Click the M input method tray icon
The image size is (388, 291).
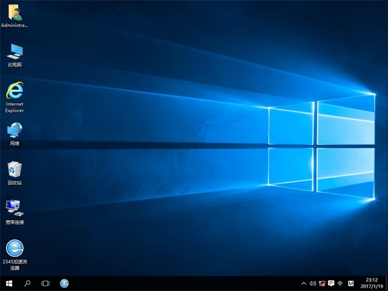pyautogui.click(x=350, y=283)
